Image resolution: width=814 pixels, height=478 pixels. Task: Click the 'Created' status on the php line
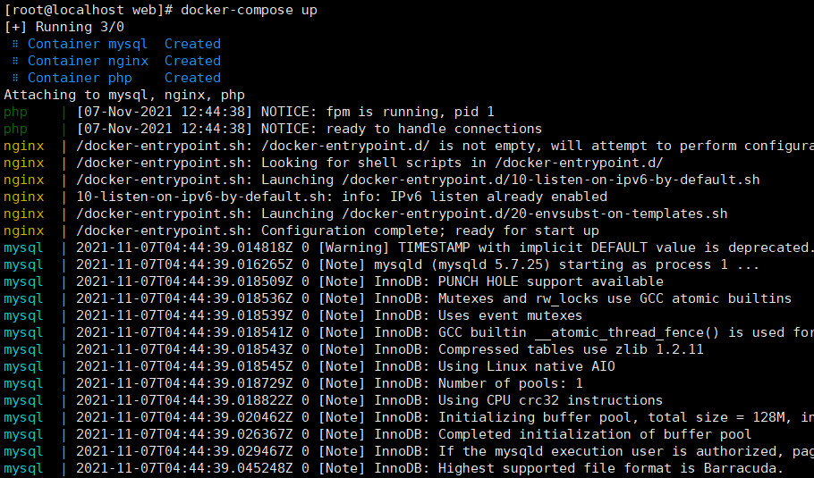click(x=192, y=79)
